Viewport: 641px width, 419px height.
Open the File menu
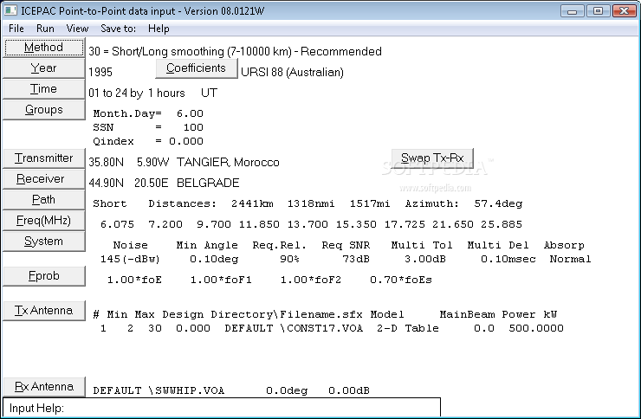point(16,29)
